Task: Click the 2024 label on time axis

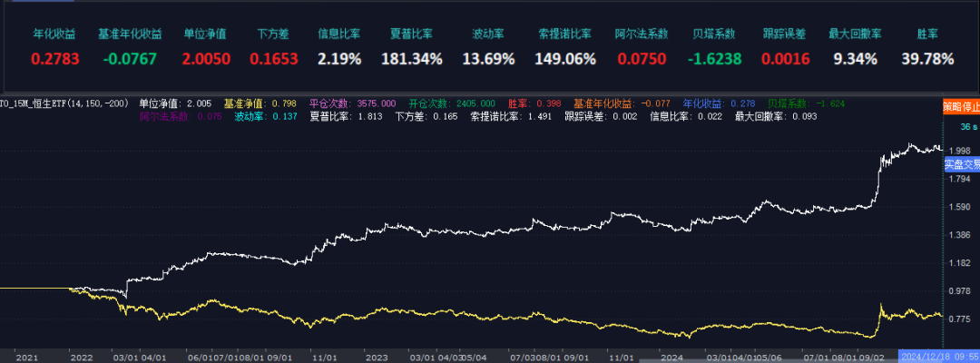Action: click(671, 358)
